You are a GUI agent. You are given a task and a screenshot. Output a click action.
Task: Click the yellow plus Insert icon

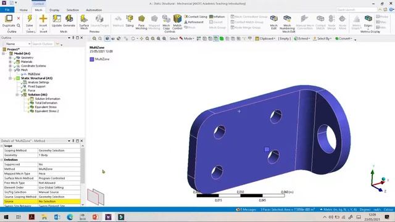[43, 18]
